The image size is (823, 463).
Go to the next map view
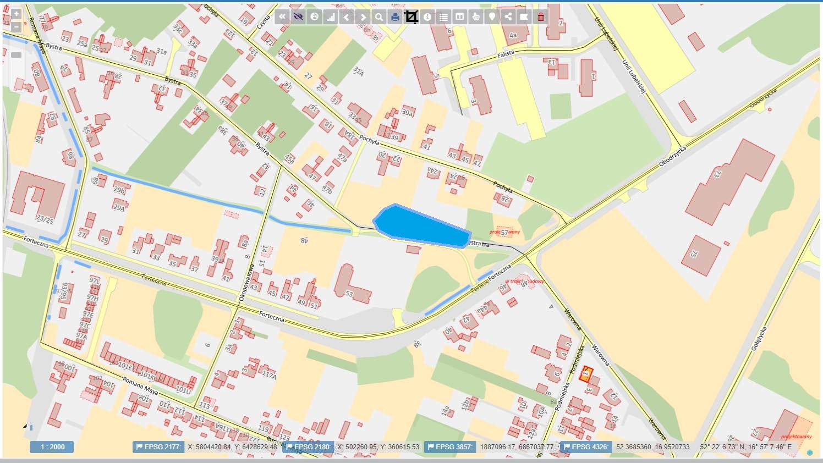pos(363,17)
